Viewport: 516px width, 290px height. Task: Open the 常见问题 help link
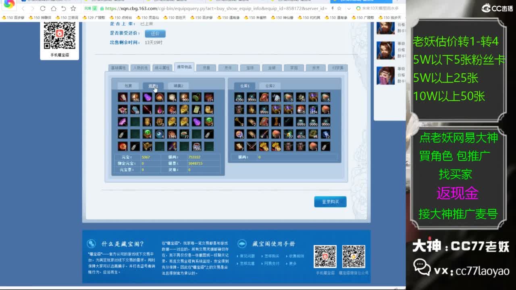[x=247, y=256]
